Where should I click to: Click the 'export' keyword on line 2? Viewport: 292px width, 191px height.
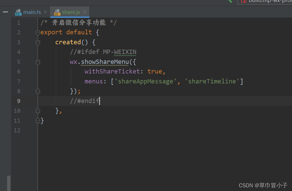point(51,32)
